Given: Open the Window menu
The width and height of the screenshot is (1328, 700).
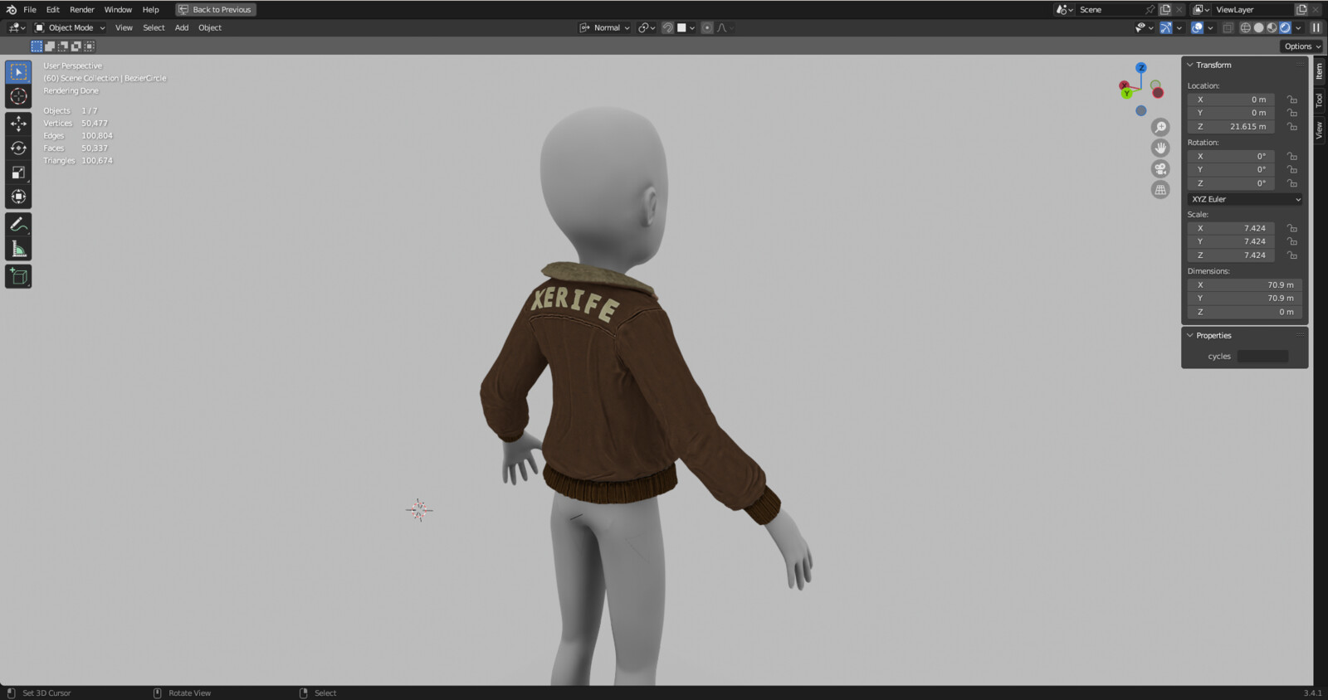Looking at the screenshot, I should click(118, 9).
